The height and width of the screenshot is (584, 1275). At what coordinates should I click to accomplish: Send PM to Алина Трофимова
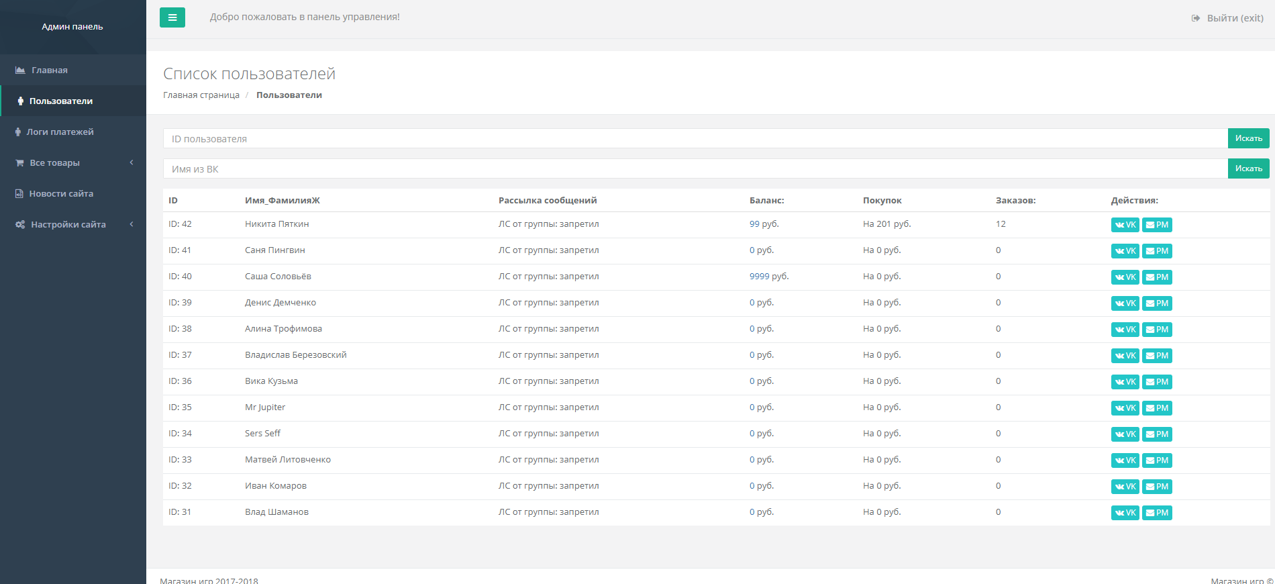[x=1157, y=330]
